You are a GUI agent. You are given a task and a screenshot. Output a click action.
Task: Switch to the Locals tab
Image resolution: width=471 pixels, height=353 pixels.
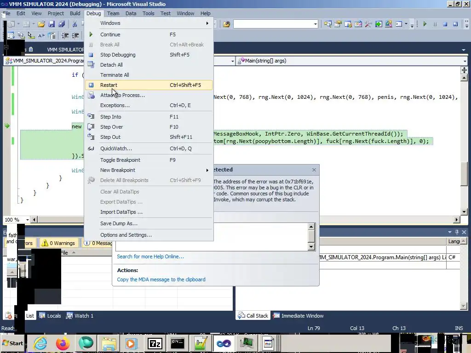coord(50,316)
